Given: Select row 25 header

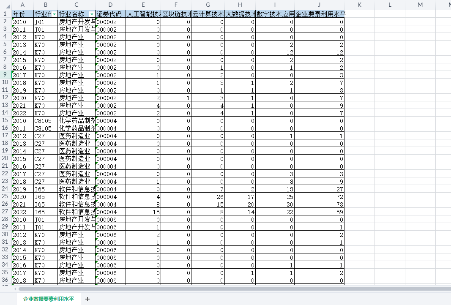Looking at the screenshot, I should [5, 196].
